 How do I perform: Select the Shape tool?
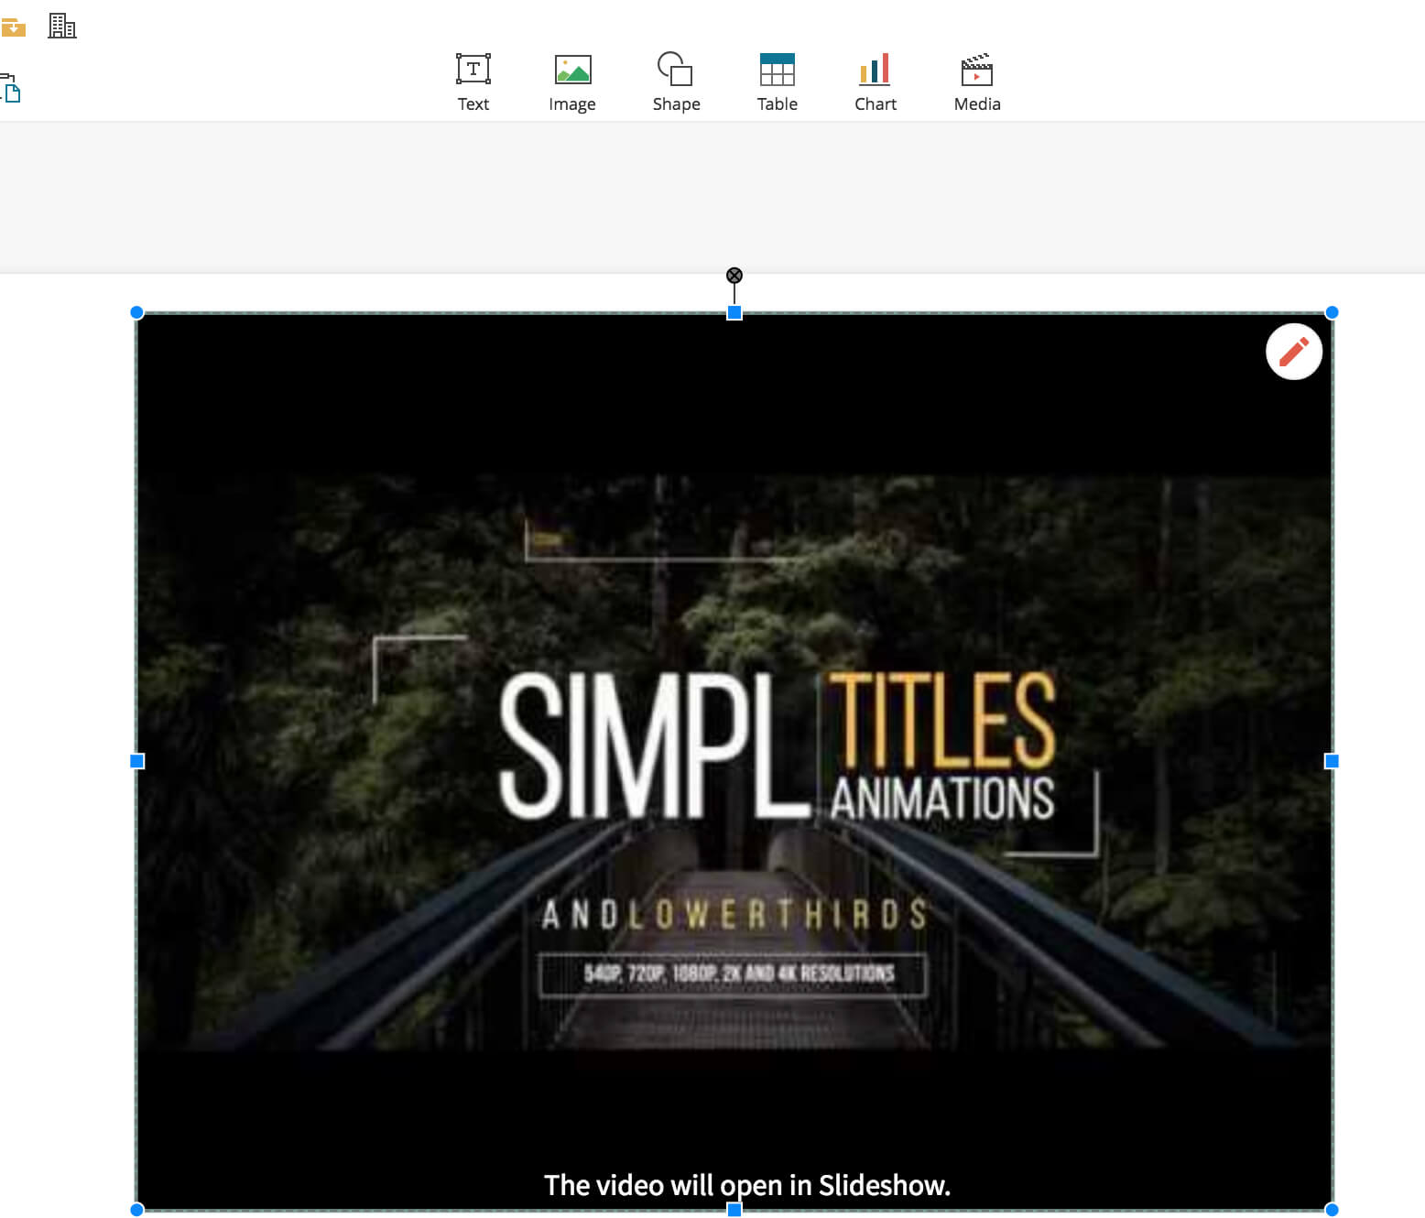coord(676,82)
